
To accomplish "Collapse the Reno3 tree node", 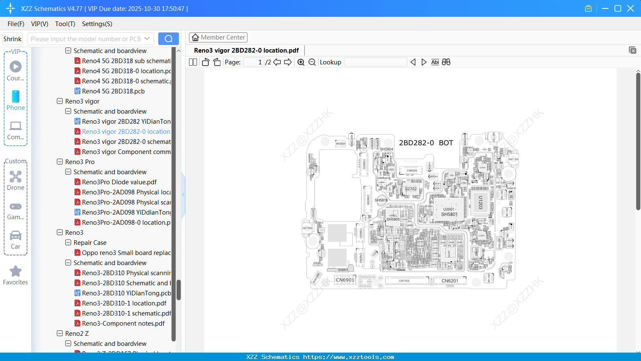I will pyautogui.click(x=60, y=233).
